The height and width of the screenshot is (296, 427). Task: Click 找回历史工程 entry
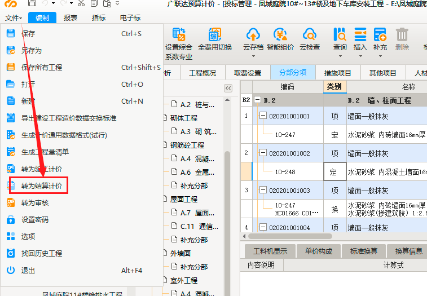pyautogui.click(x=82, y=254)
